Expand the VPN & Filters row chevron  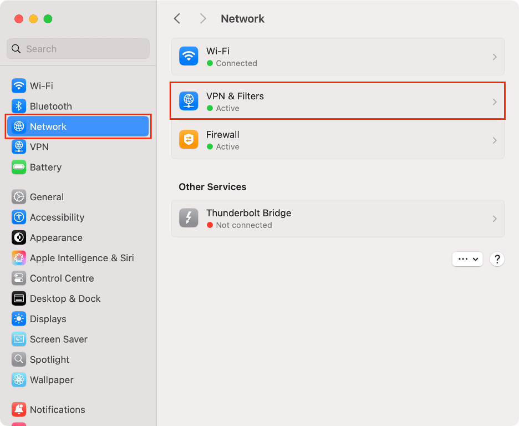(x=494, y=102)
